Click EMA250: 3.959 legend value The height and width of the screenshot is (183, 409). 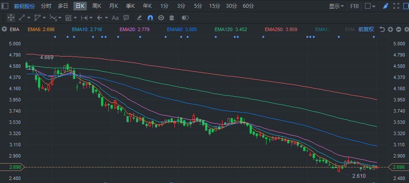[281, 29]
